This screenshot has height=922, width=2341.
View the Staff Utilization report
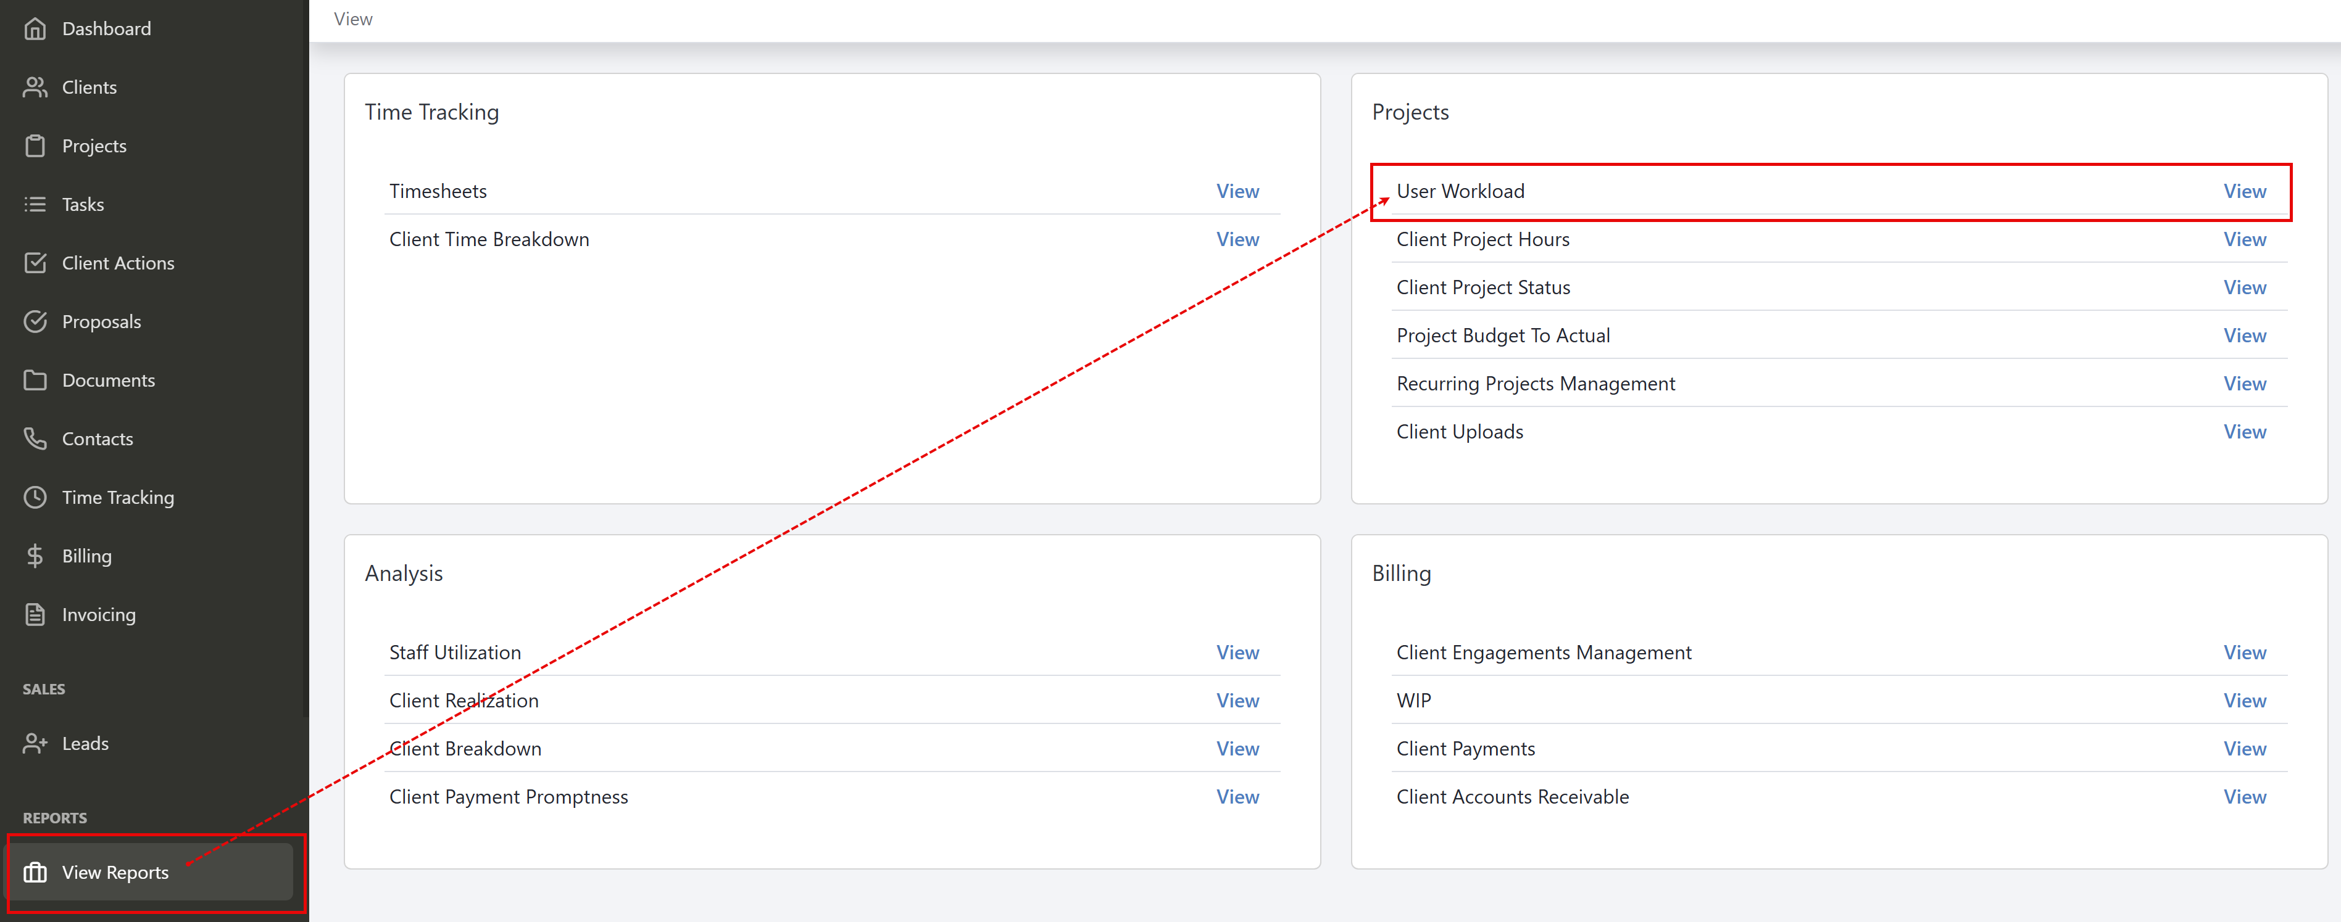pos(1237,651)
